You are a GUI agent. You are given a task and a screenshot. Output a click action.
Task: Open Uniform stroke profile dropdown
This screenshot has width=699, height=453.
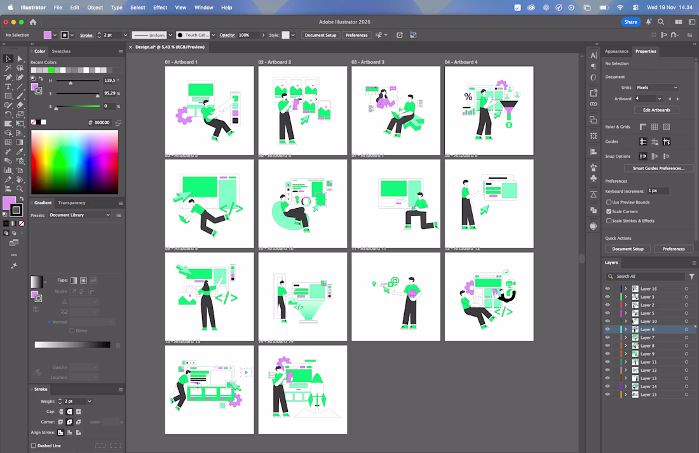pos(170,35)
